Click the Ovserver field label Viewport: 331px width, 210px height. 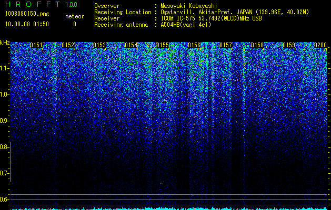(107, 6)
